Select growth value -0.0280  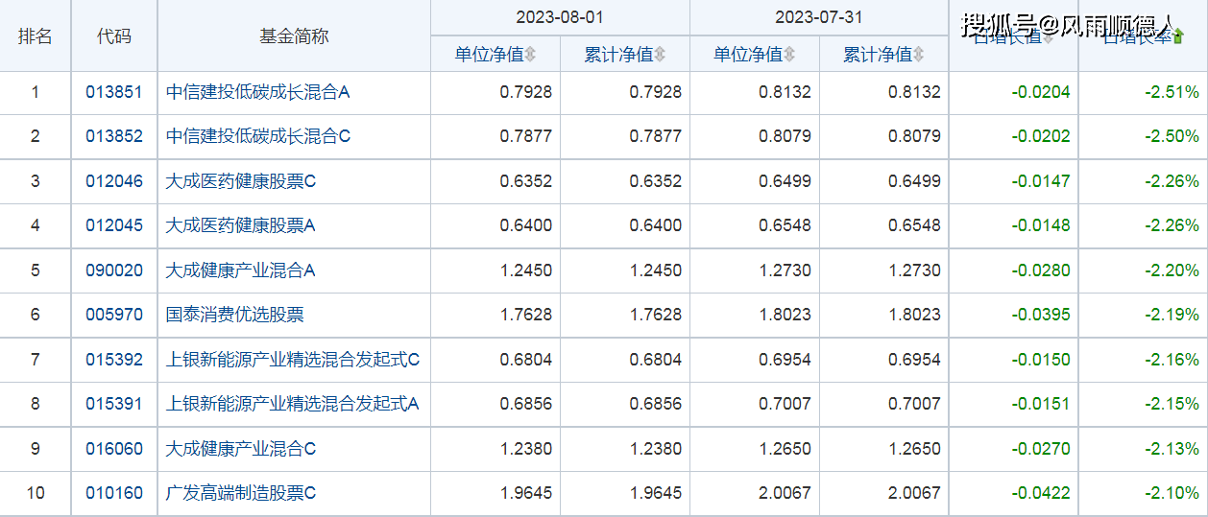pos(1041,270)
